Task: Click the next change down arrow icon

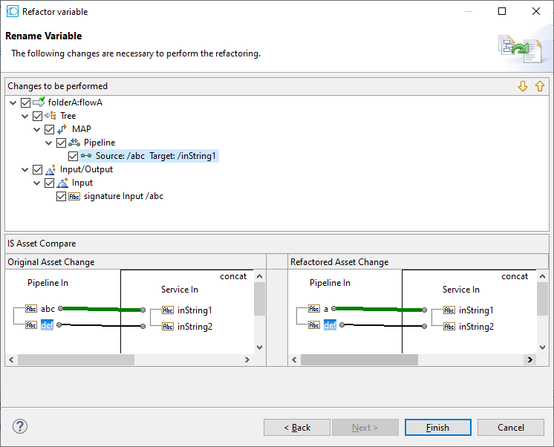Action: click(x=523, y=86)
